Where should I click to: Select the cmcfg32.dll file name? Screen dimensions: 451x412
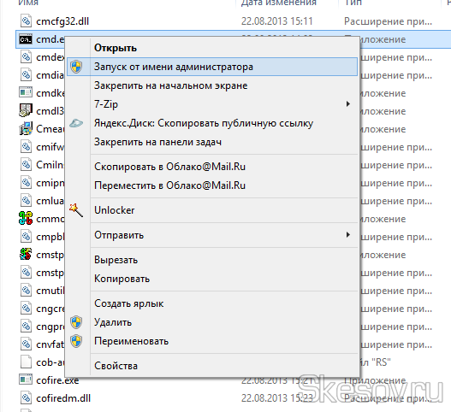(x=62, y=21)
